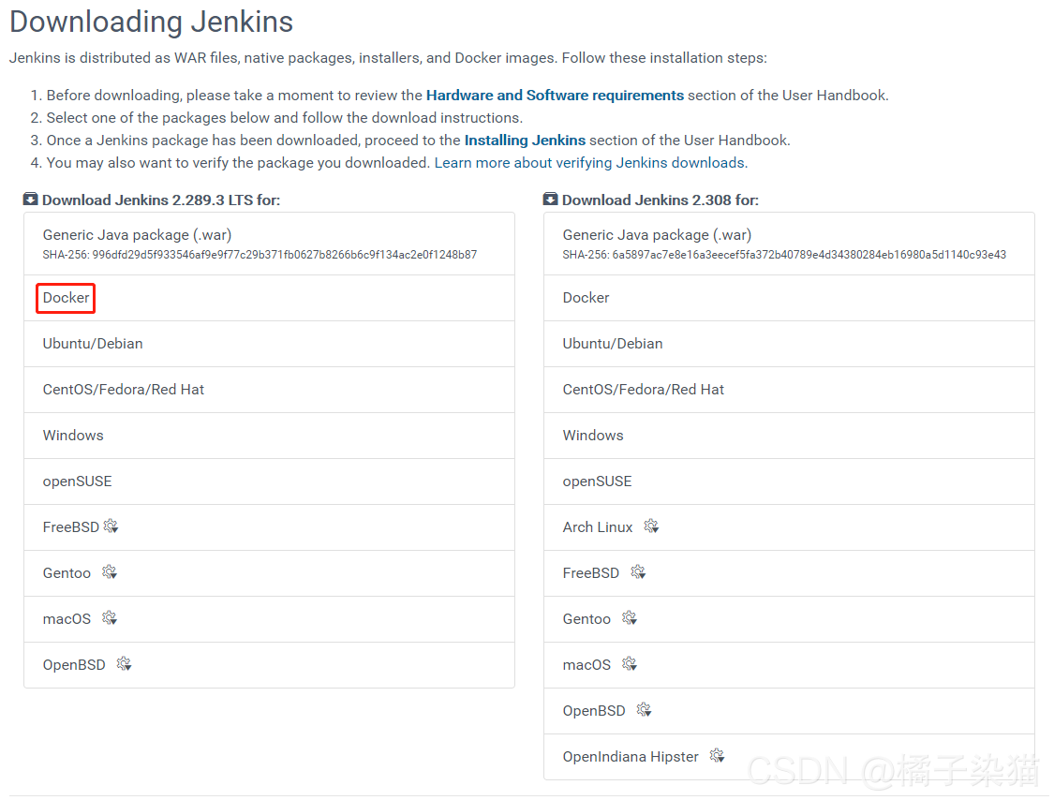
Task: Click the gear icon beside weekly 2.308 Gentoo
Action: click(630, 618)
